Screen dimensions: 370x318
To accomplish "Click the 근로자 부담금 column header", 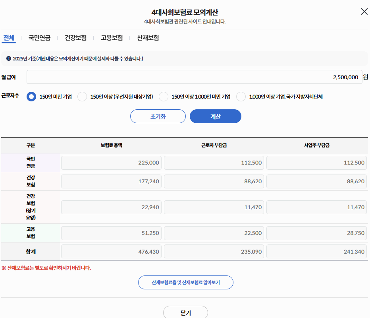I will pyautogui.click(x=214, y=145).
